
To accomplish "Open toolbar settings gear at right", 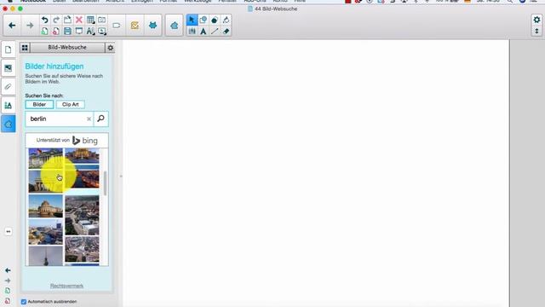I will click(x=536, y=20).
